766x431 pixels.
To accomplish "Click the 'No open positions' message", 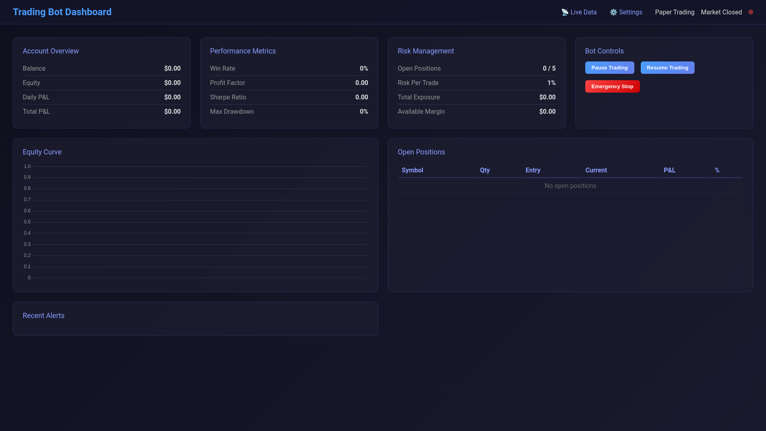I will (570, 186).
